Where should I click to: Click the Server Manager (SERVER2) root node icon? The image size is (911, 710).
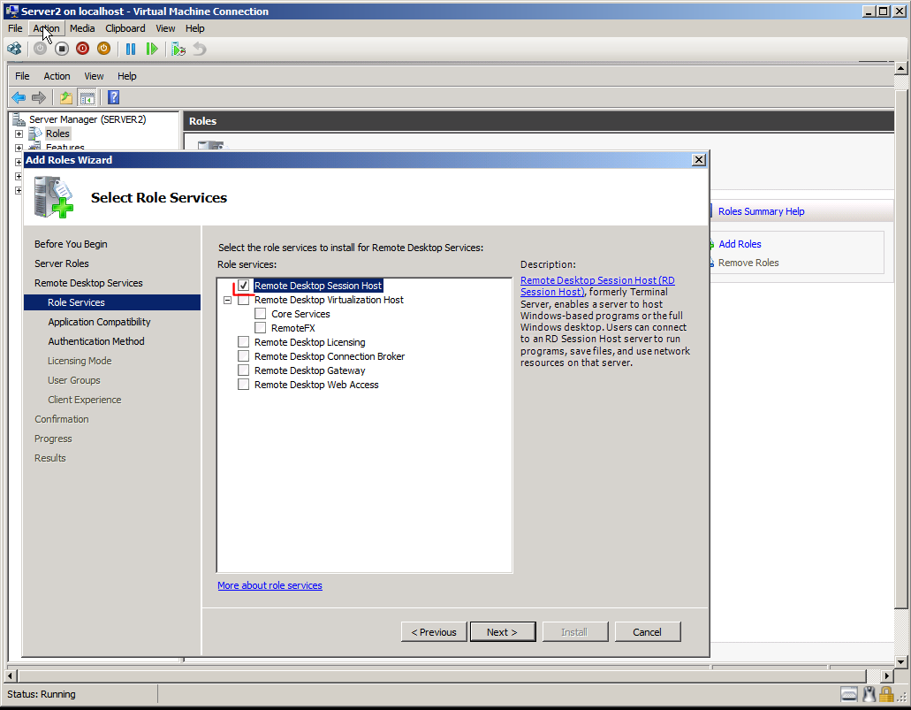pos(19,119)
